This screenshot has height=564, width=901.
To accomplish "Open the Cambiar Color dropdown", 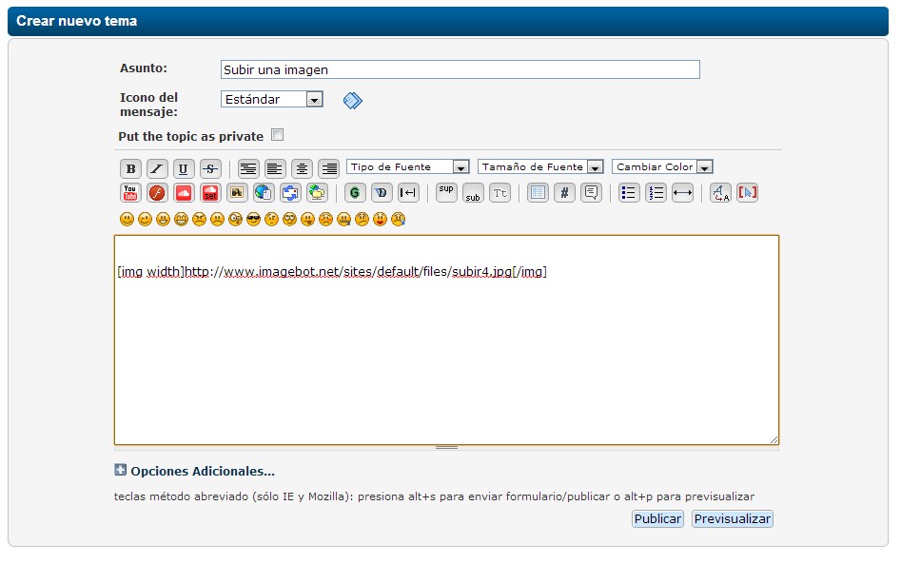I will click(662, 166).
